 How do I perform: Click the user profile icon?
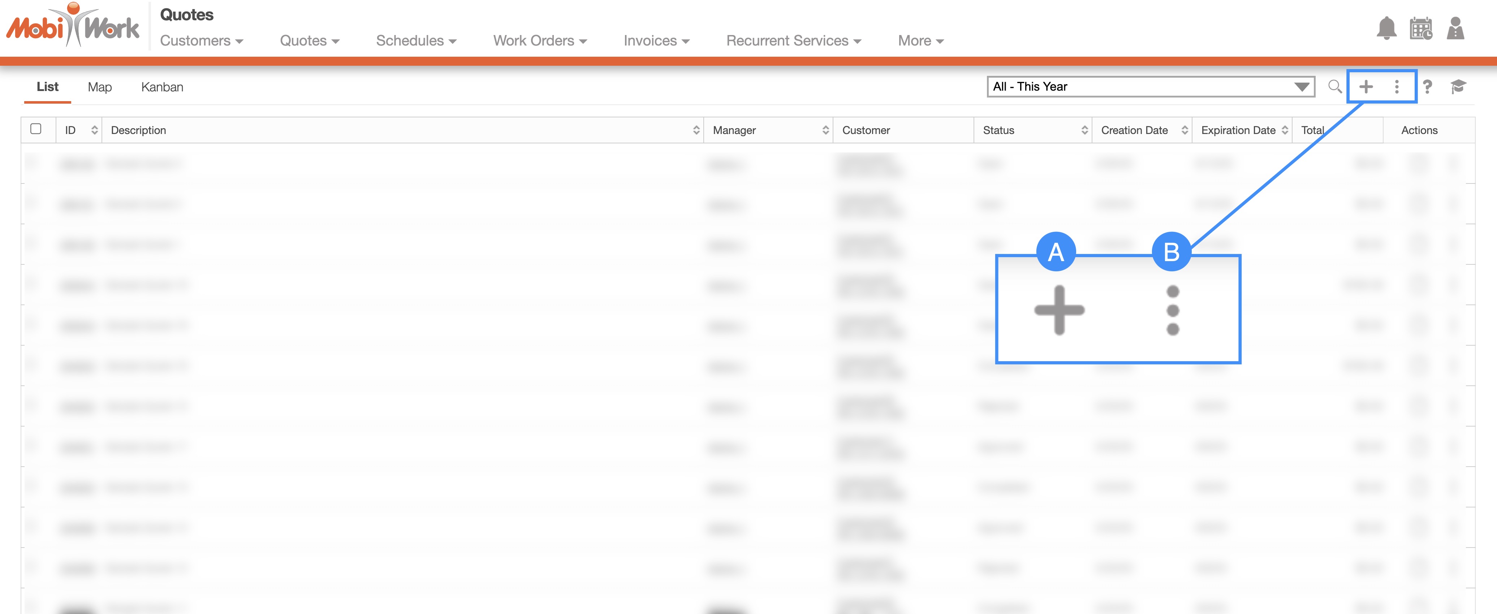[1455, 28]
